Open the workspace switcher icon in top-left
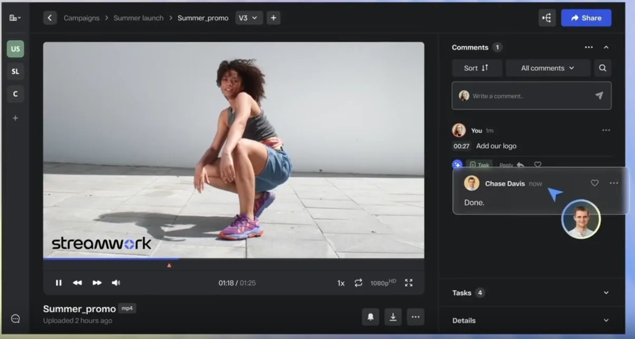Screen dimensions: 635x339 [x=15, y=18]
